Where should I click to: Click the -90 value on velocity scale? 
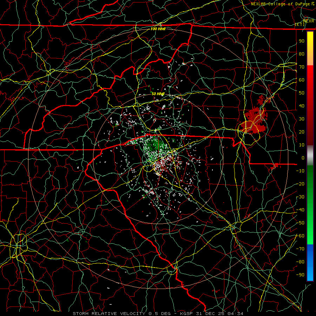[x=300, y=275]
